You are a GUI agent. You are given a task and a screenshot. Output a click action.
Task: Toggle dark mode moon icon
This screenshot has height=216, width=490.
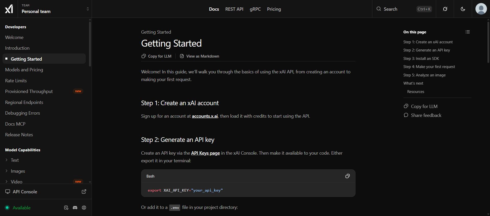[463, 9]
